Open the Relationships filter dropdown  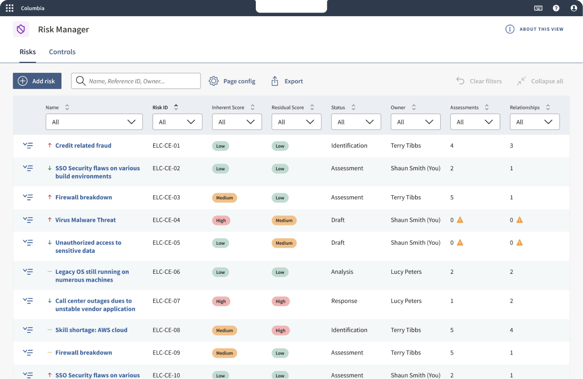(x=535, y=122)
